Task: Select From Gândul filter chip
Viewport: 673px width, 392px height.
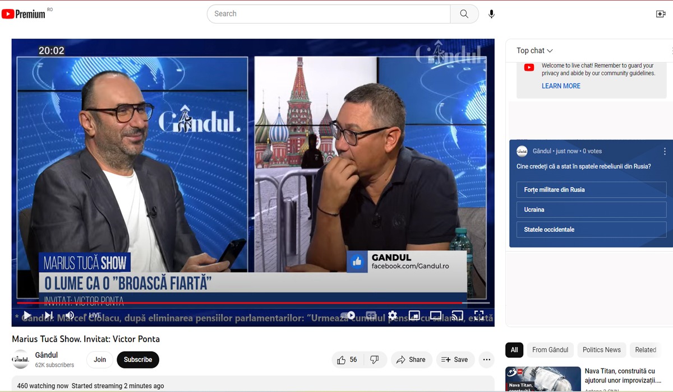Action: click(550, 350)
